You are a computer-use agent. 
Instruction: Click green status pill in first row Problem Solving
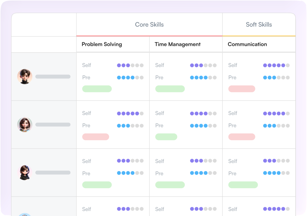pyautogui.click(x=97, y=89)
